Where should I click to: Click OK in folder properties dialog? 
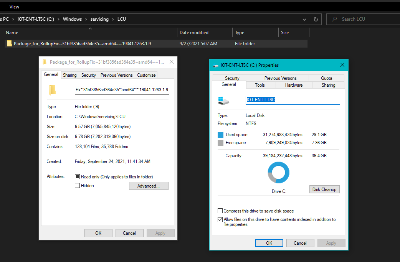(x=99, y=233)
